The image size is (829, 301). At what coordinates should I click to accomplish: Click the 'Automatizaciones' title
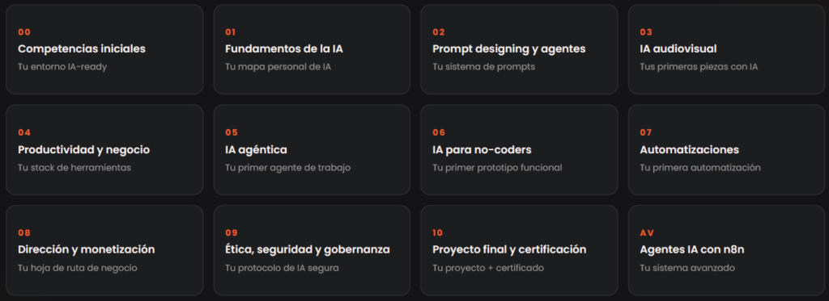click(690, 150)
